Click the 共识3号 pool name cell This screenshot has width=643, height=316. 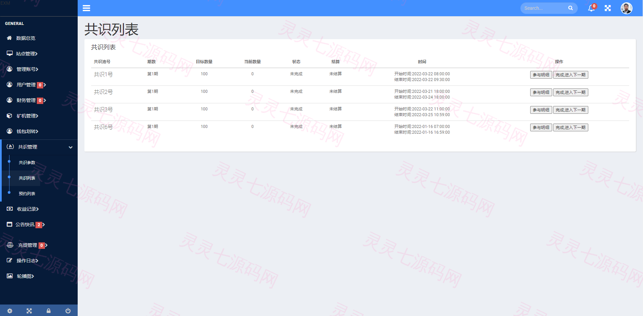click(103, 109)
